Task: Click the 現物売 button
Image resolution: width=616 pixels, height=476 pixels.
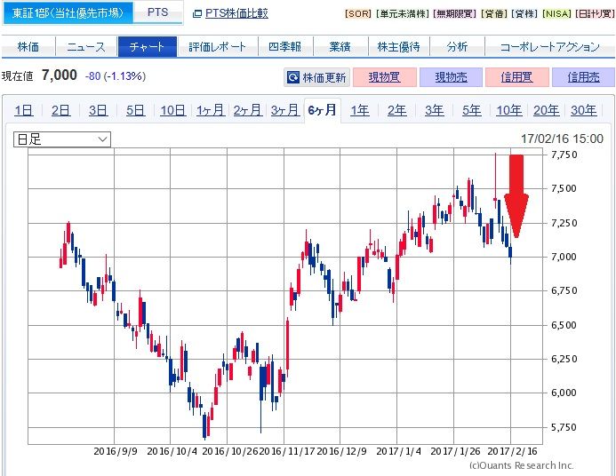Action: 451,77
